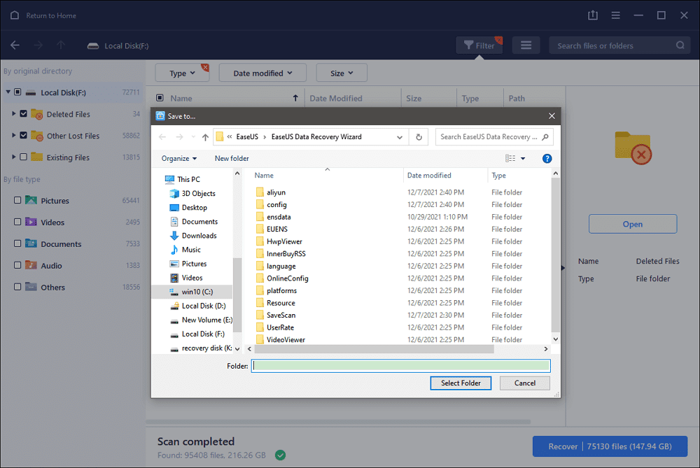Click the Select Folder button
This screenshot has height=468, width=700.
(x=461, y=383)
